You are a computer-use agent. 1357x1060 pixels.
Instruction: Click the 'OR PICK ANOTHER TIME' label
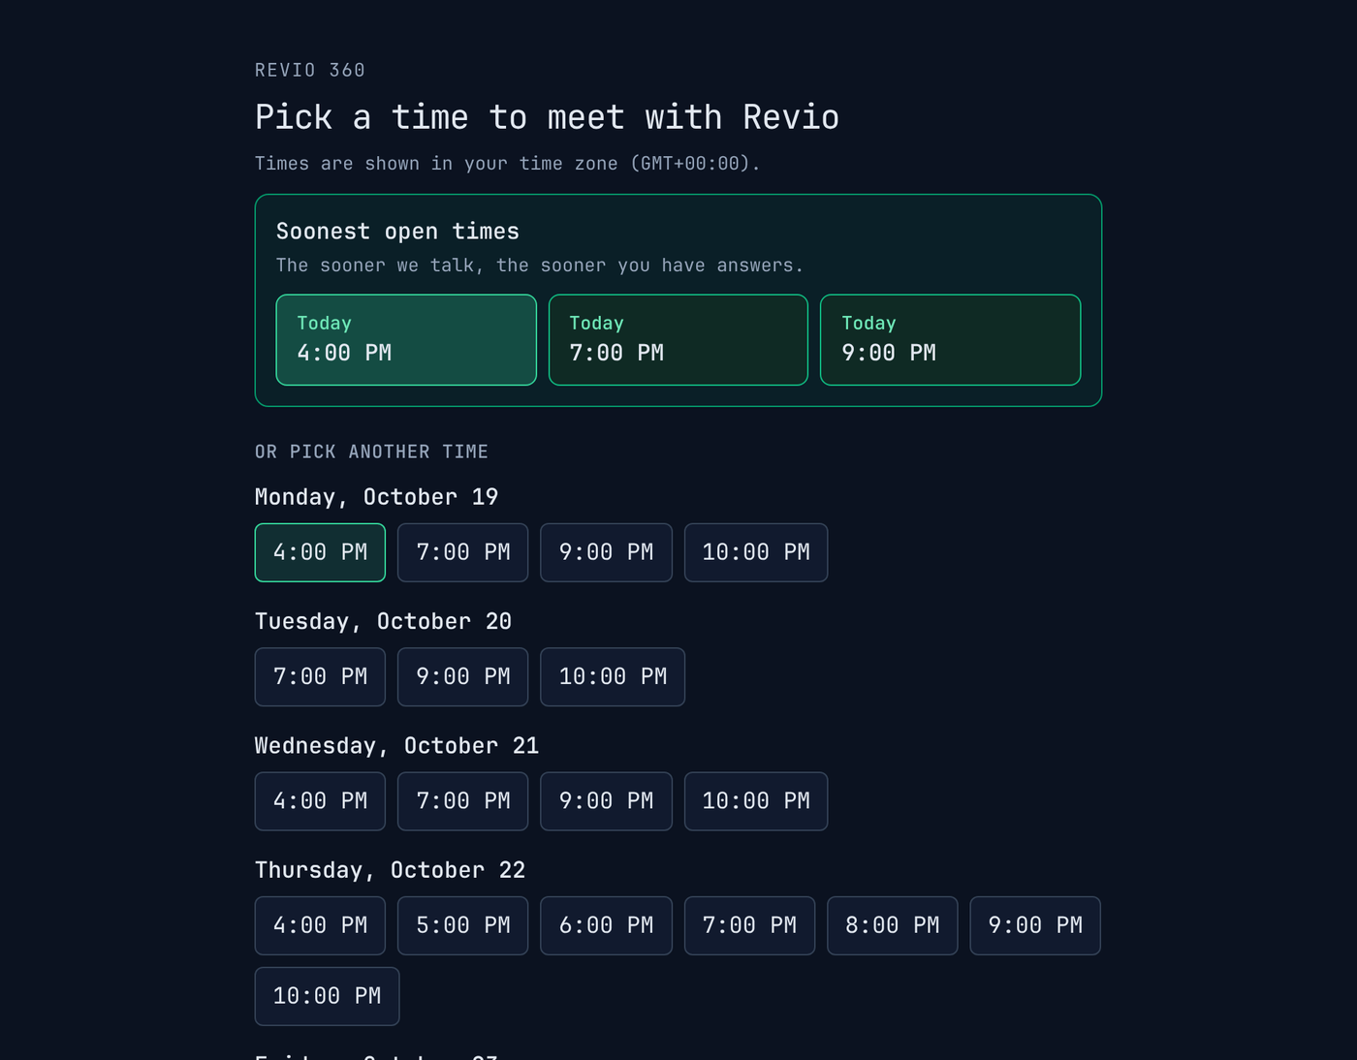pyautogui.click(x=372, y=452)
